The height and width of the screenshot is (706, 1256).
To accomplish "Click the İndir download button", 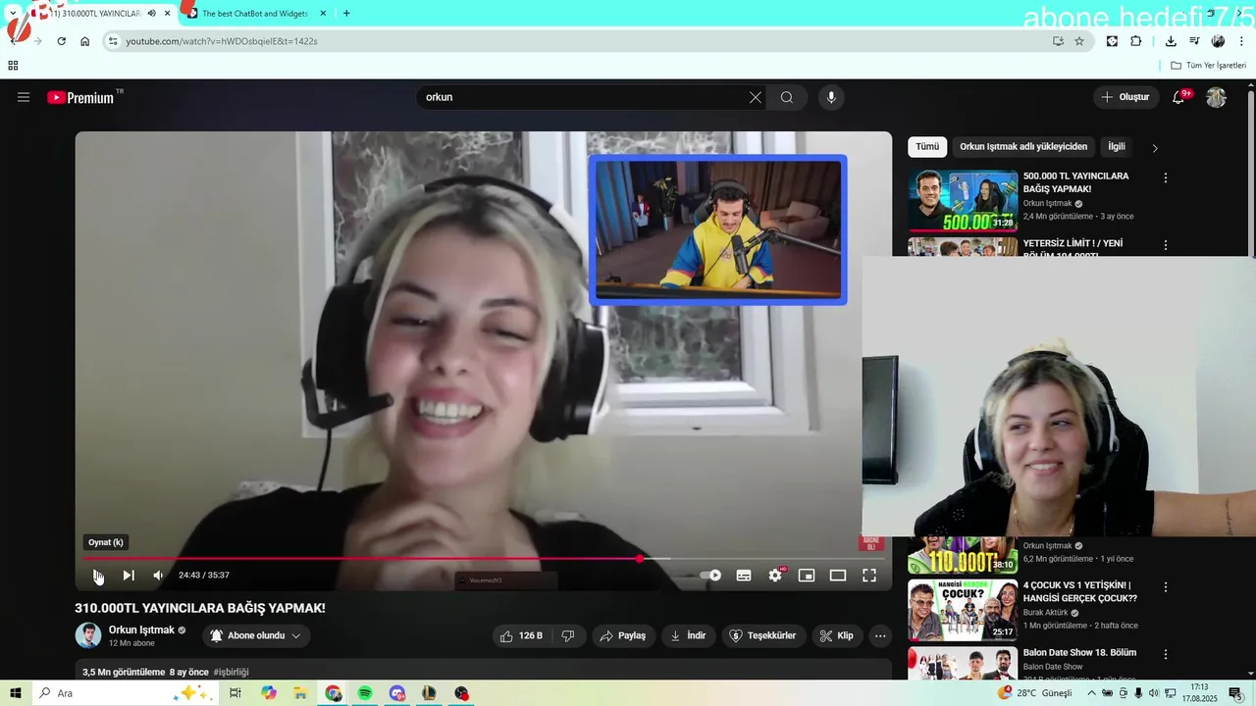I will point(688,635).
